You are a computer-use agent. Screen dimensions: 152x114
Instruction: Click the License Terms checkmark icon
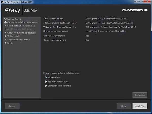(x=5, y=19)
